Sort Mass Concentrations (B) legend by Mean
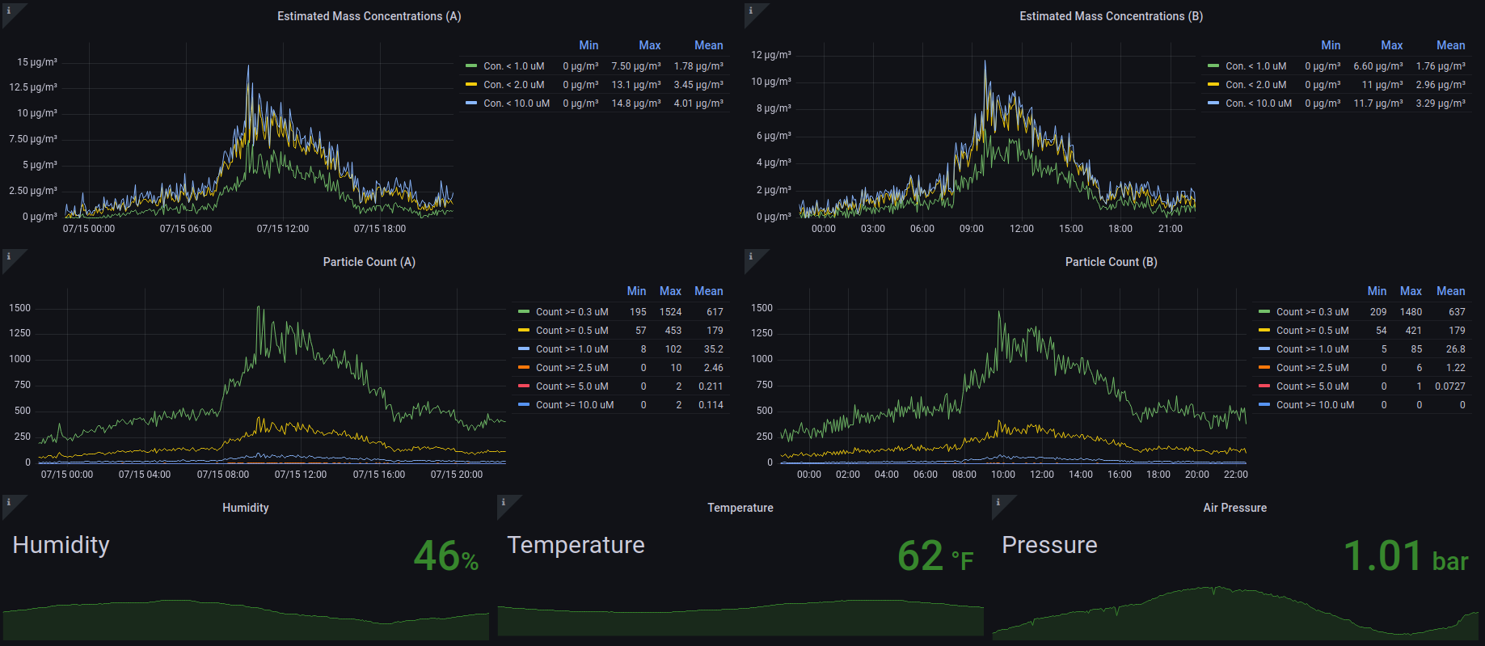 click(1451, 45)
